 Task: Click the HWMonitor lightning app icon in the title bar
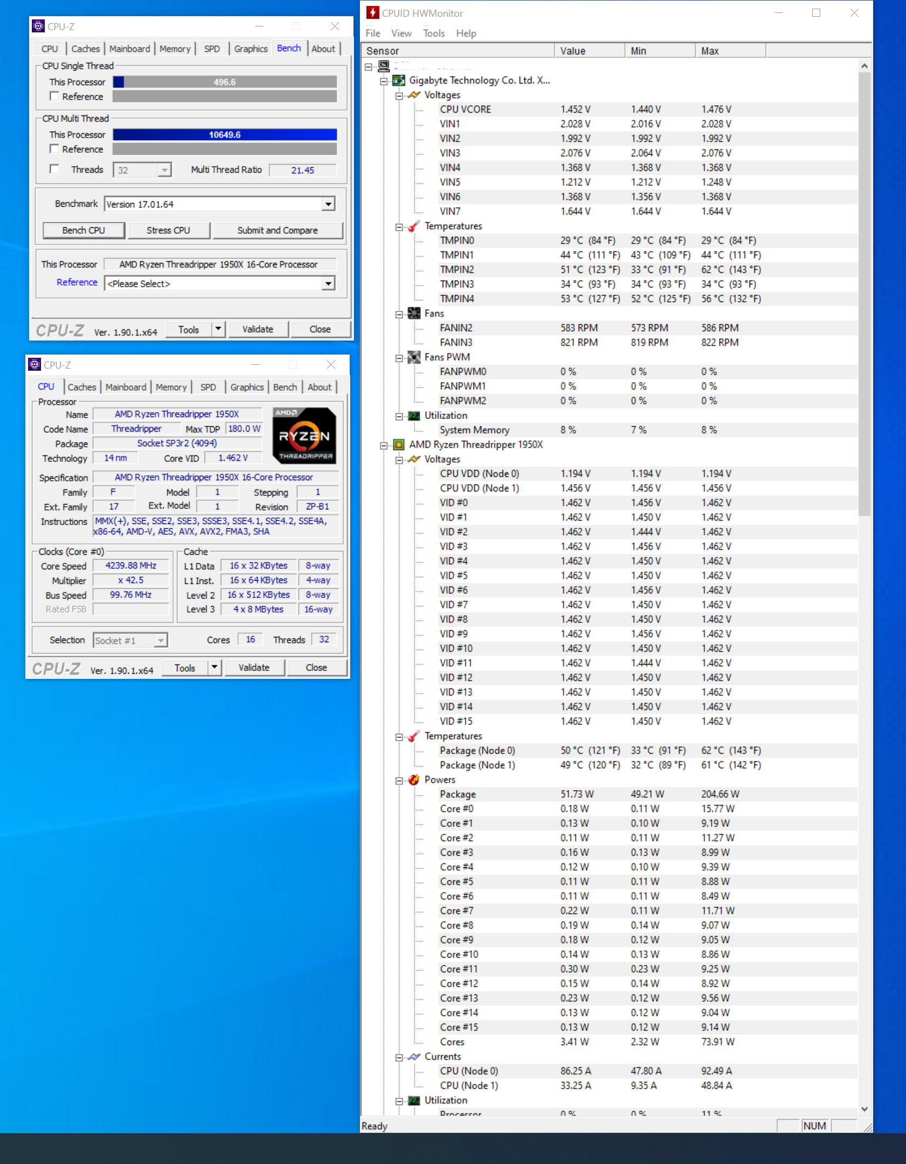click(372, 12)
